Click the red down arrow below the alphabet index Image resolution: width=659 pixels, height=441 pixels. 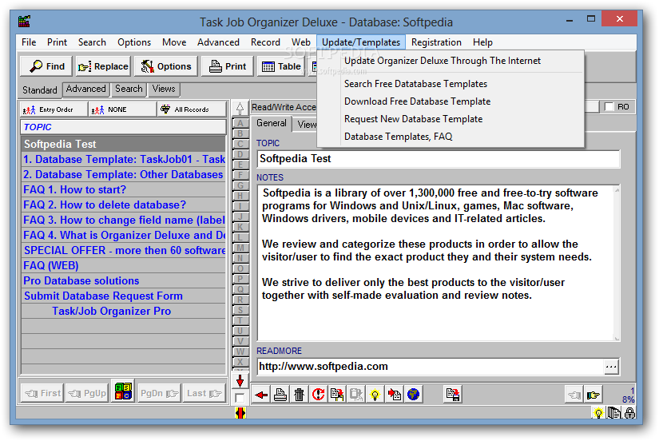click(240, 381)
